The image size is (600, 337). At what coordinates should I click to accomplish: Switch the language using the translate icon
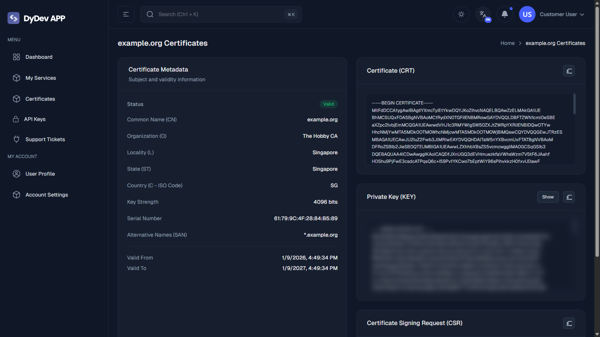[483, 14]
